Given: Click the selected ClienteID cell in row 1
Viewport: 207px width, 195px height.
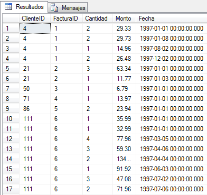Looking at the screenshot, I should (x=35, y=29).
